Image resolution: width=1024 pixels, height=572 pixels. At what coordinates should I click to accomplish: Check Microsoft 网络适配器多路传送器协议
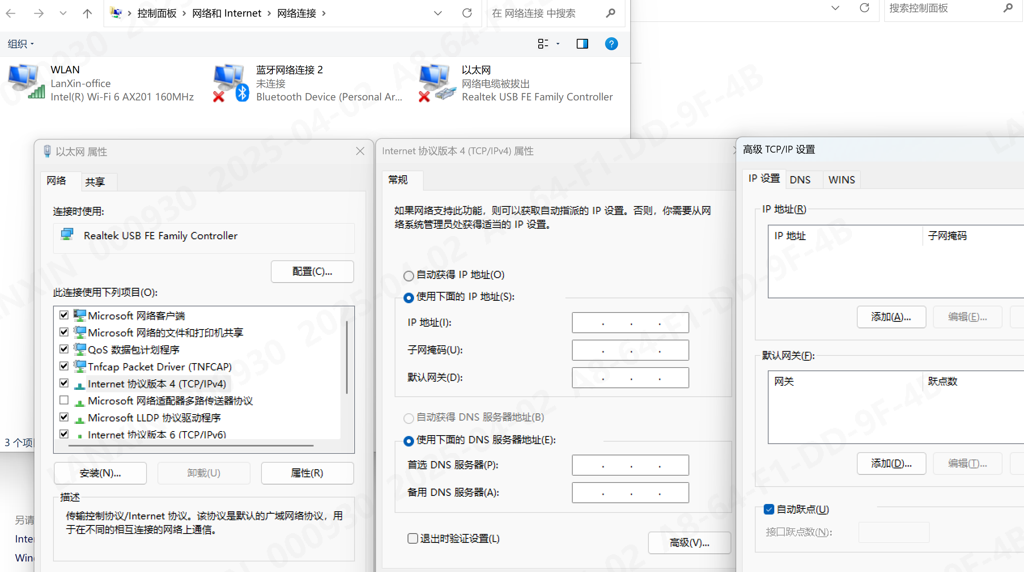(x=64, y=400)
